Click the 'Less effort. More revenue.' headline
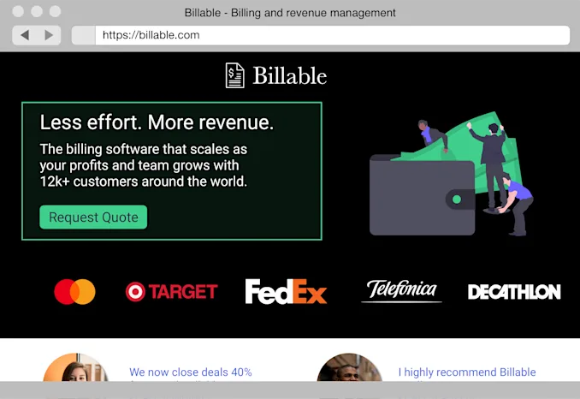The image size is (580, 399). click(157, 122)
